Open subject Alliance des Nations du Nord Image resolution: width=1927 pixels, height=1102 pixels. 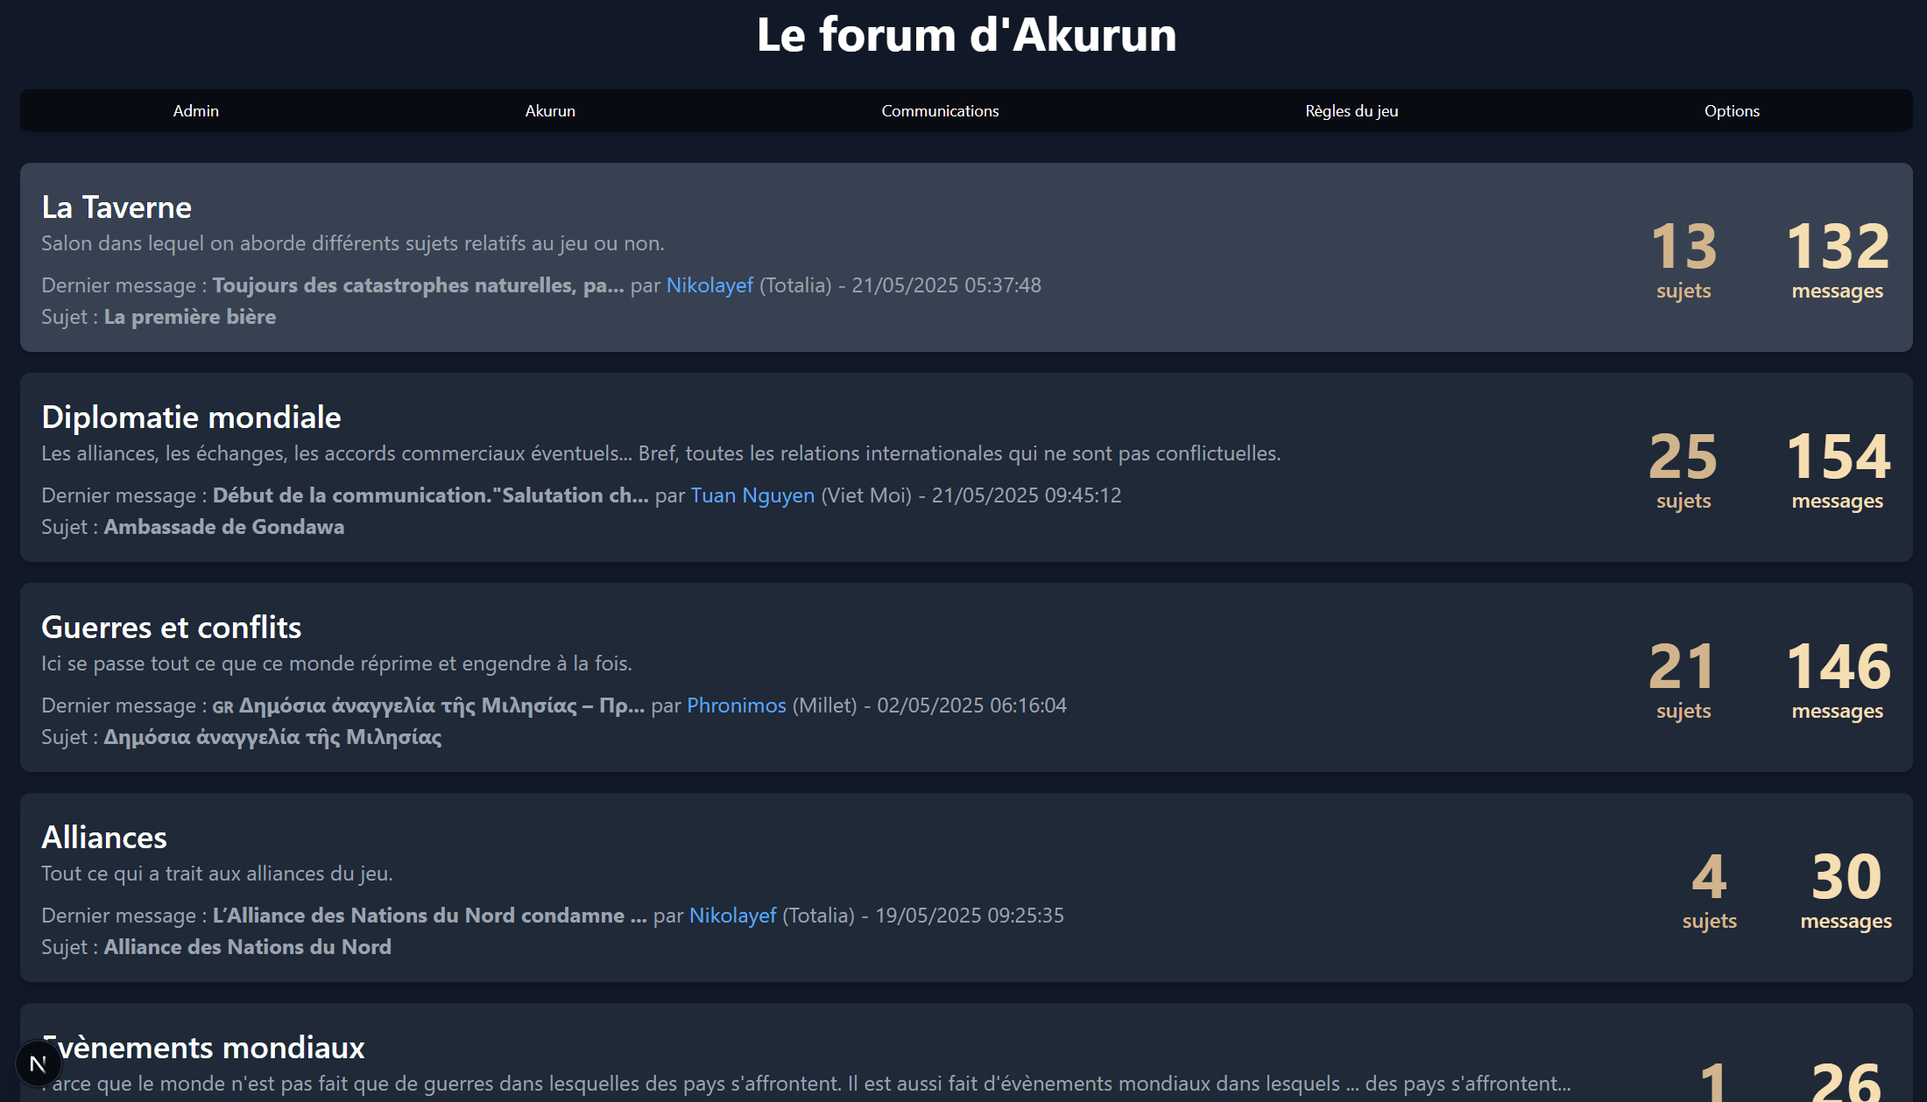pyautogui.click(x=247, y=947)
